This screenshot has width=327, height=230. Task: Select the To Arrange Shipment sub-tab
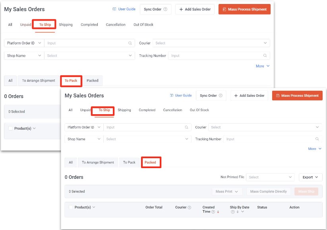coord(98,162)
